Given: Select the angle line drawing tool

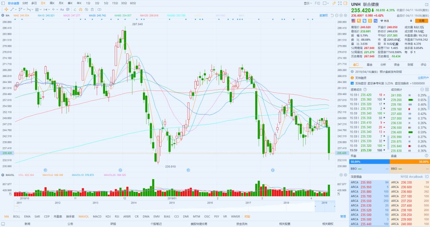Looking at the screenshot, I should (x=74, y=9).
